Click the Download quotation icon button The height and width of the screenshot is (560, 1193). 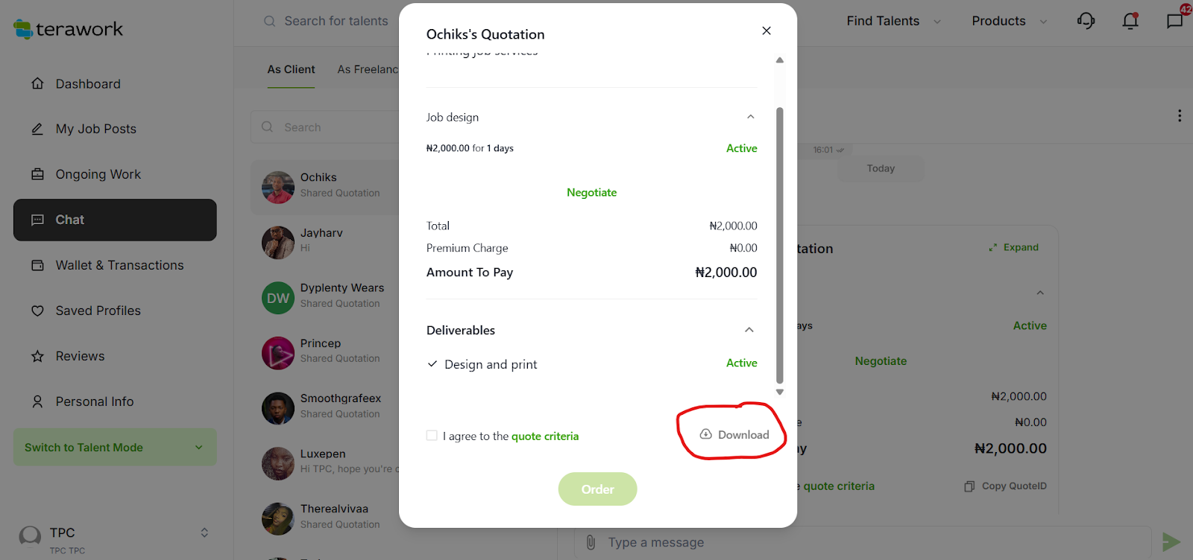click(706, 435)
